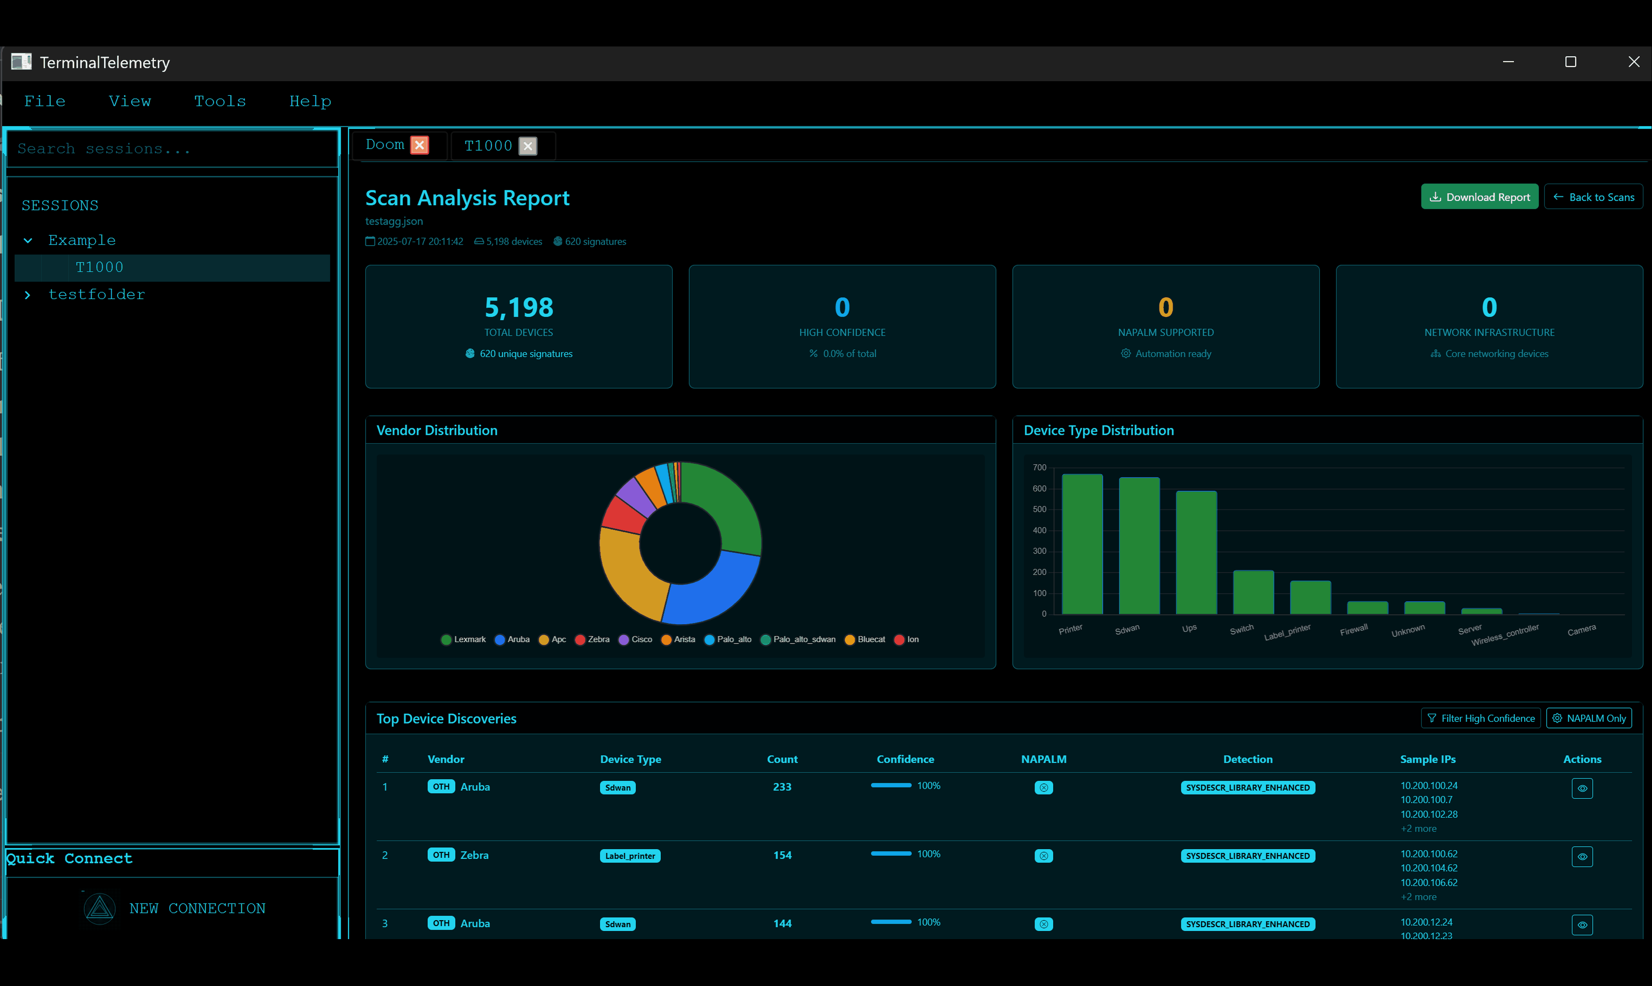Click the Printer bar in device chart
Screen dimensions: 1652x986
click(x=1082, y=544)
